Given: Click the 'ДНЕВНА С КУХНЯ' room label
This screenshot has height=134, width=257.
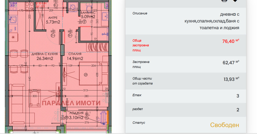Looking at the screenshot, I should (x=45, y=54).
